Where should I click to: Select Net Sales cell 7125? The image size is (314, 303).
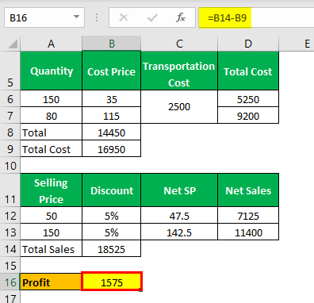(x=248, y=216)
